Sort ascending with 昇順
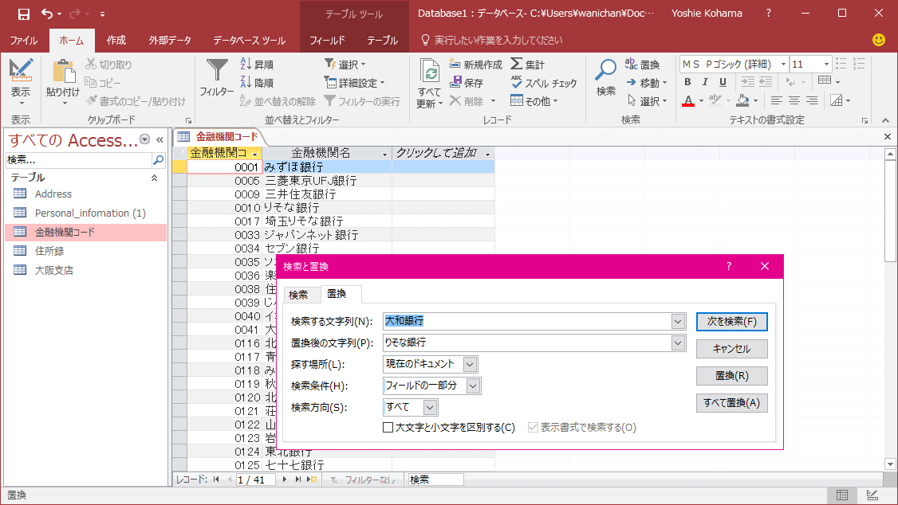The image size is (898, 505). pyautogui.click(x=257, y=65)
